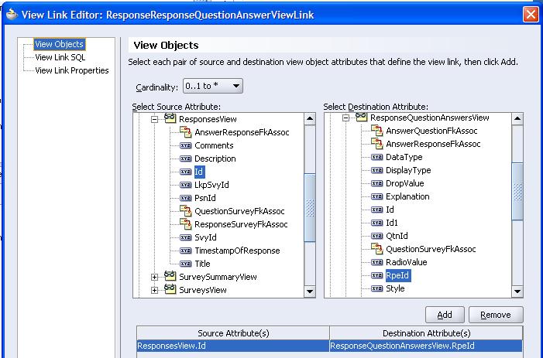The height and width of the screenshot is (358, 543).
Task: Select the ResponseQuestionAnswersView.RpeId table cell
Action: [426, 346]
